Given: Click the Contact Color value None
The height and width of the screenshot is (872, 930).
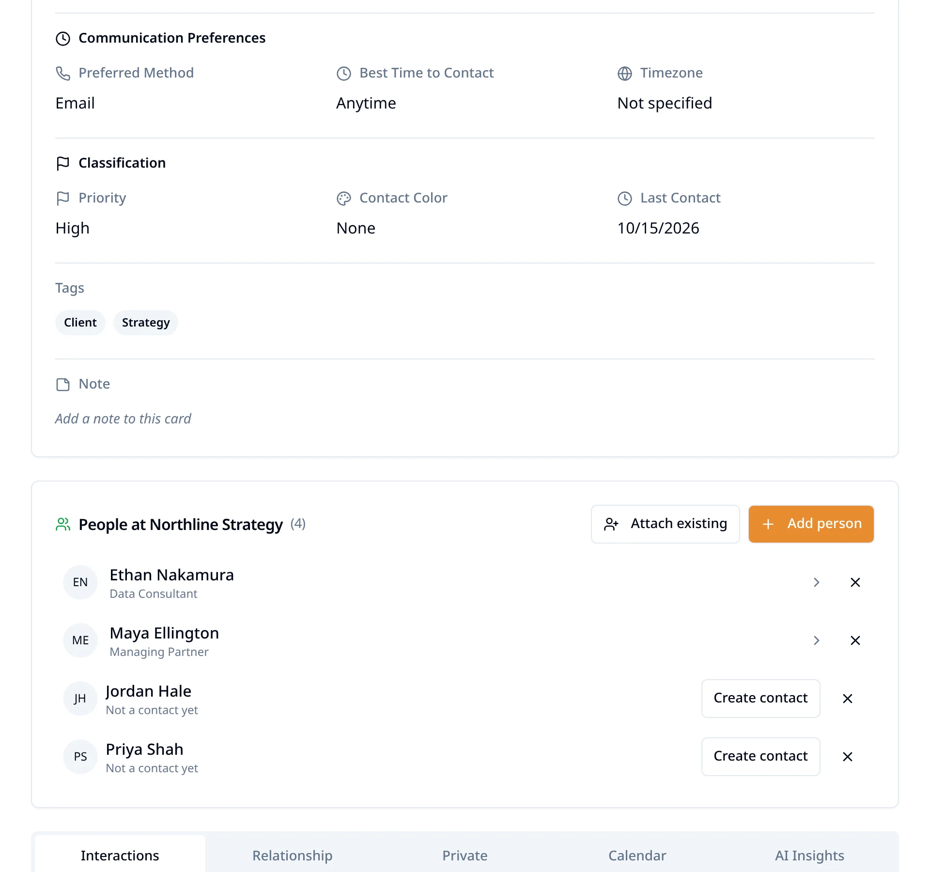Looking at the screenshot, I should [x=356, y=228].
